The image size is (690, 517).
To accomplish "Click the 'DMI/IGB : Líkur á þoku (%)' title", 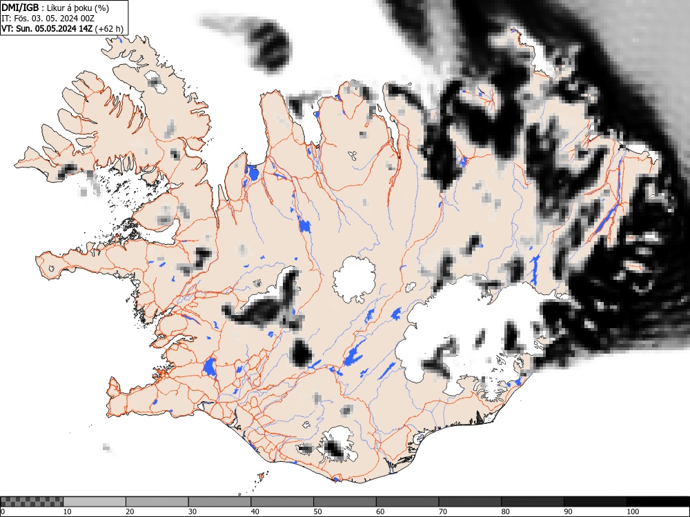I will click(x=55, y=8).
